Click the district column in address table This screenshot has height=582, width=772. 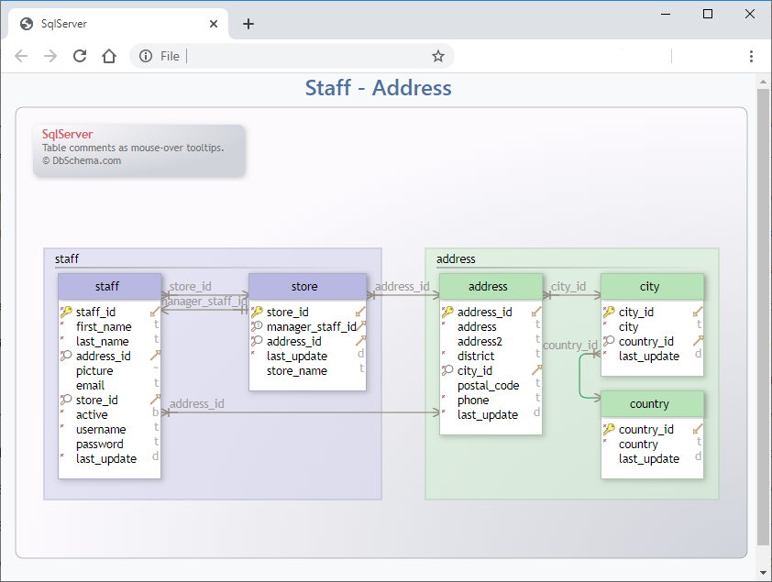click(x=476, y=357)
